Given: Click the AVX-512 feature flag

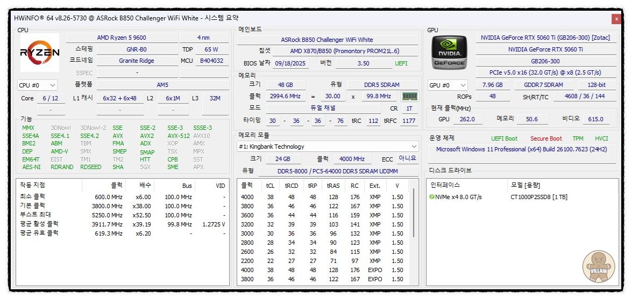Looking at the screenshot, I should tap(177, 136).
